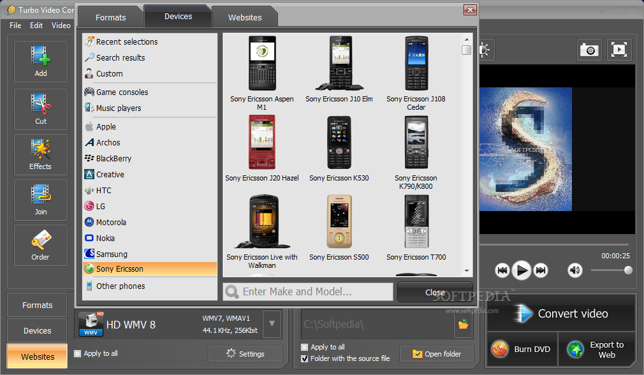The image size is (644, 375).
Task: Switch to the Websites tab in dialog
Action: 245,18
